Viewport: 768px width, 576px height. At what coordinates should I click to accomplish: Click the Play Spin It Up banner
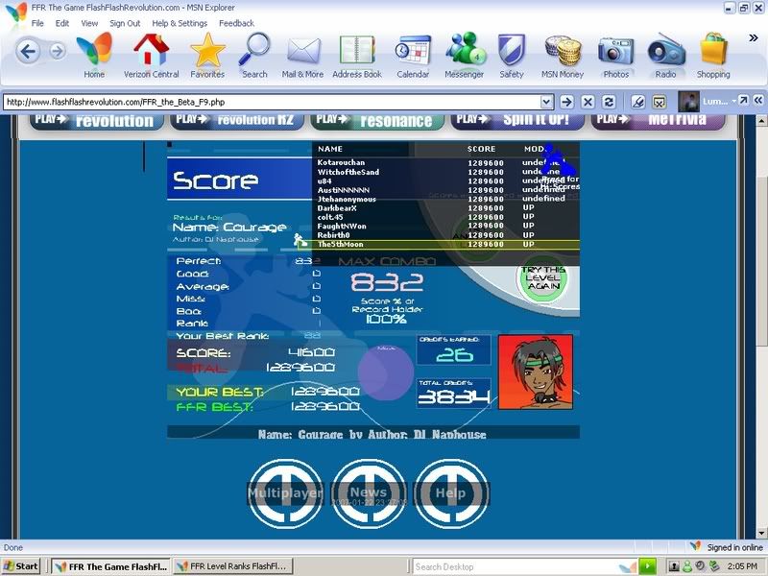516,120
